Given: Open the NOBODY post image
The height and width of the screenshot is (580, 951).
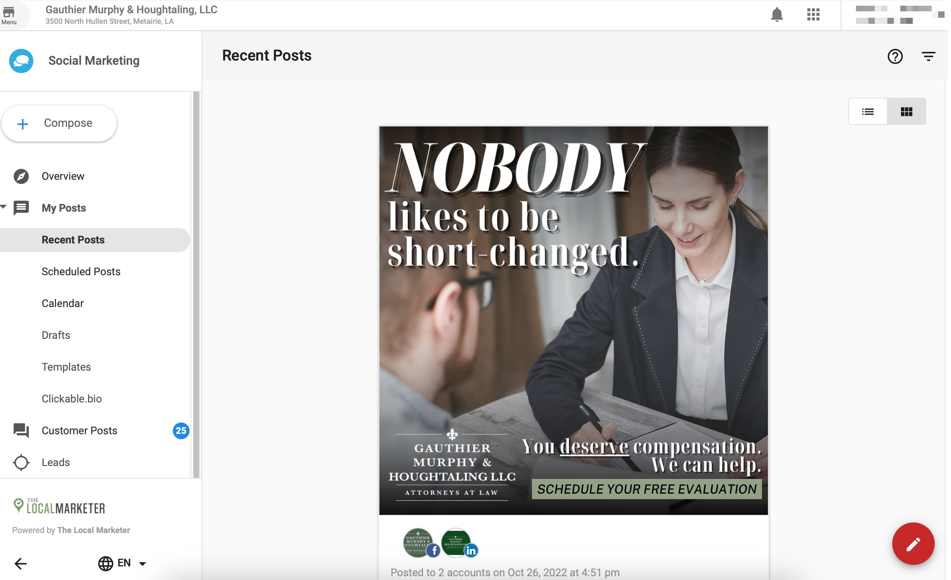Looking at the screenshot, I should 575,321.
